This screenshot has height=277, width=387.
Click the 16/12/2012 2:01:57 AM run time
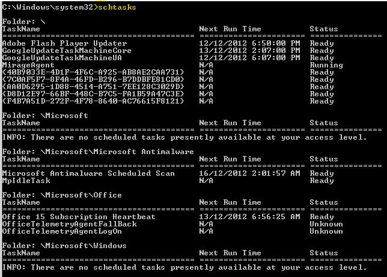point(249,173)
